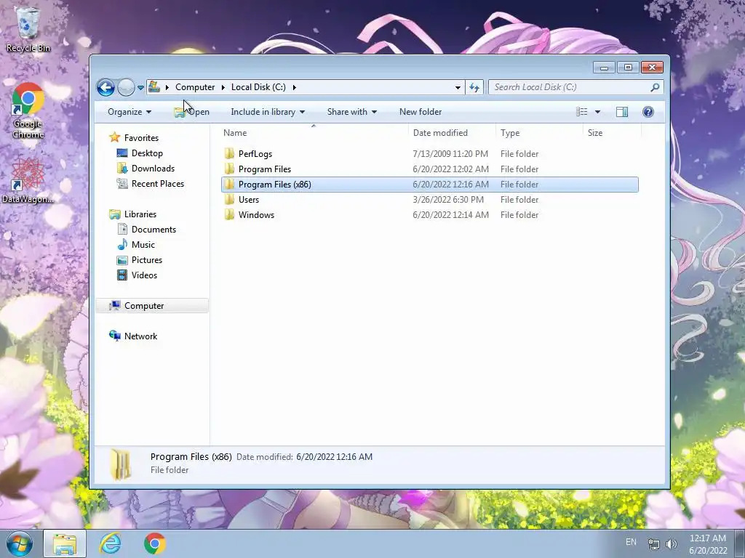Select the Windows folder icon
The height and width of the screenshot is (558, 745).
[x=229, y=214]
